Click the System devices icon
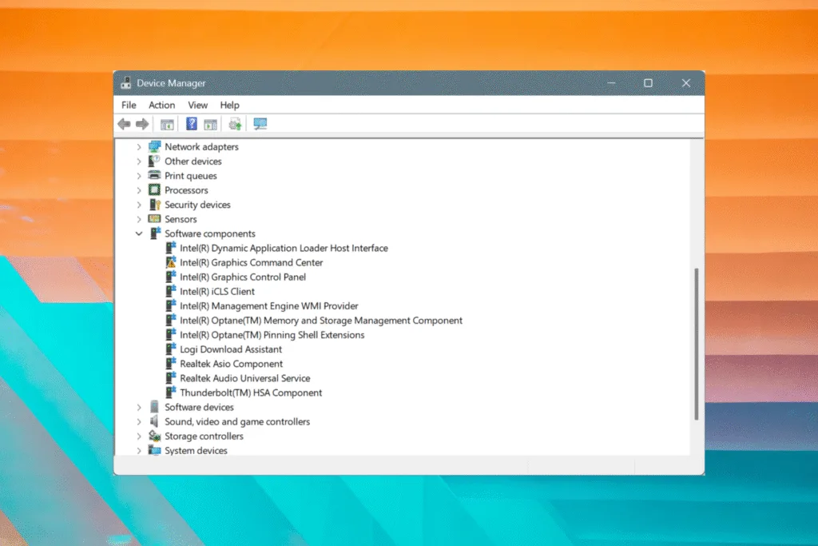818x546 pixels. [x=154, y=450]
